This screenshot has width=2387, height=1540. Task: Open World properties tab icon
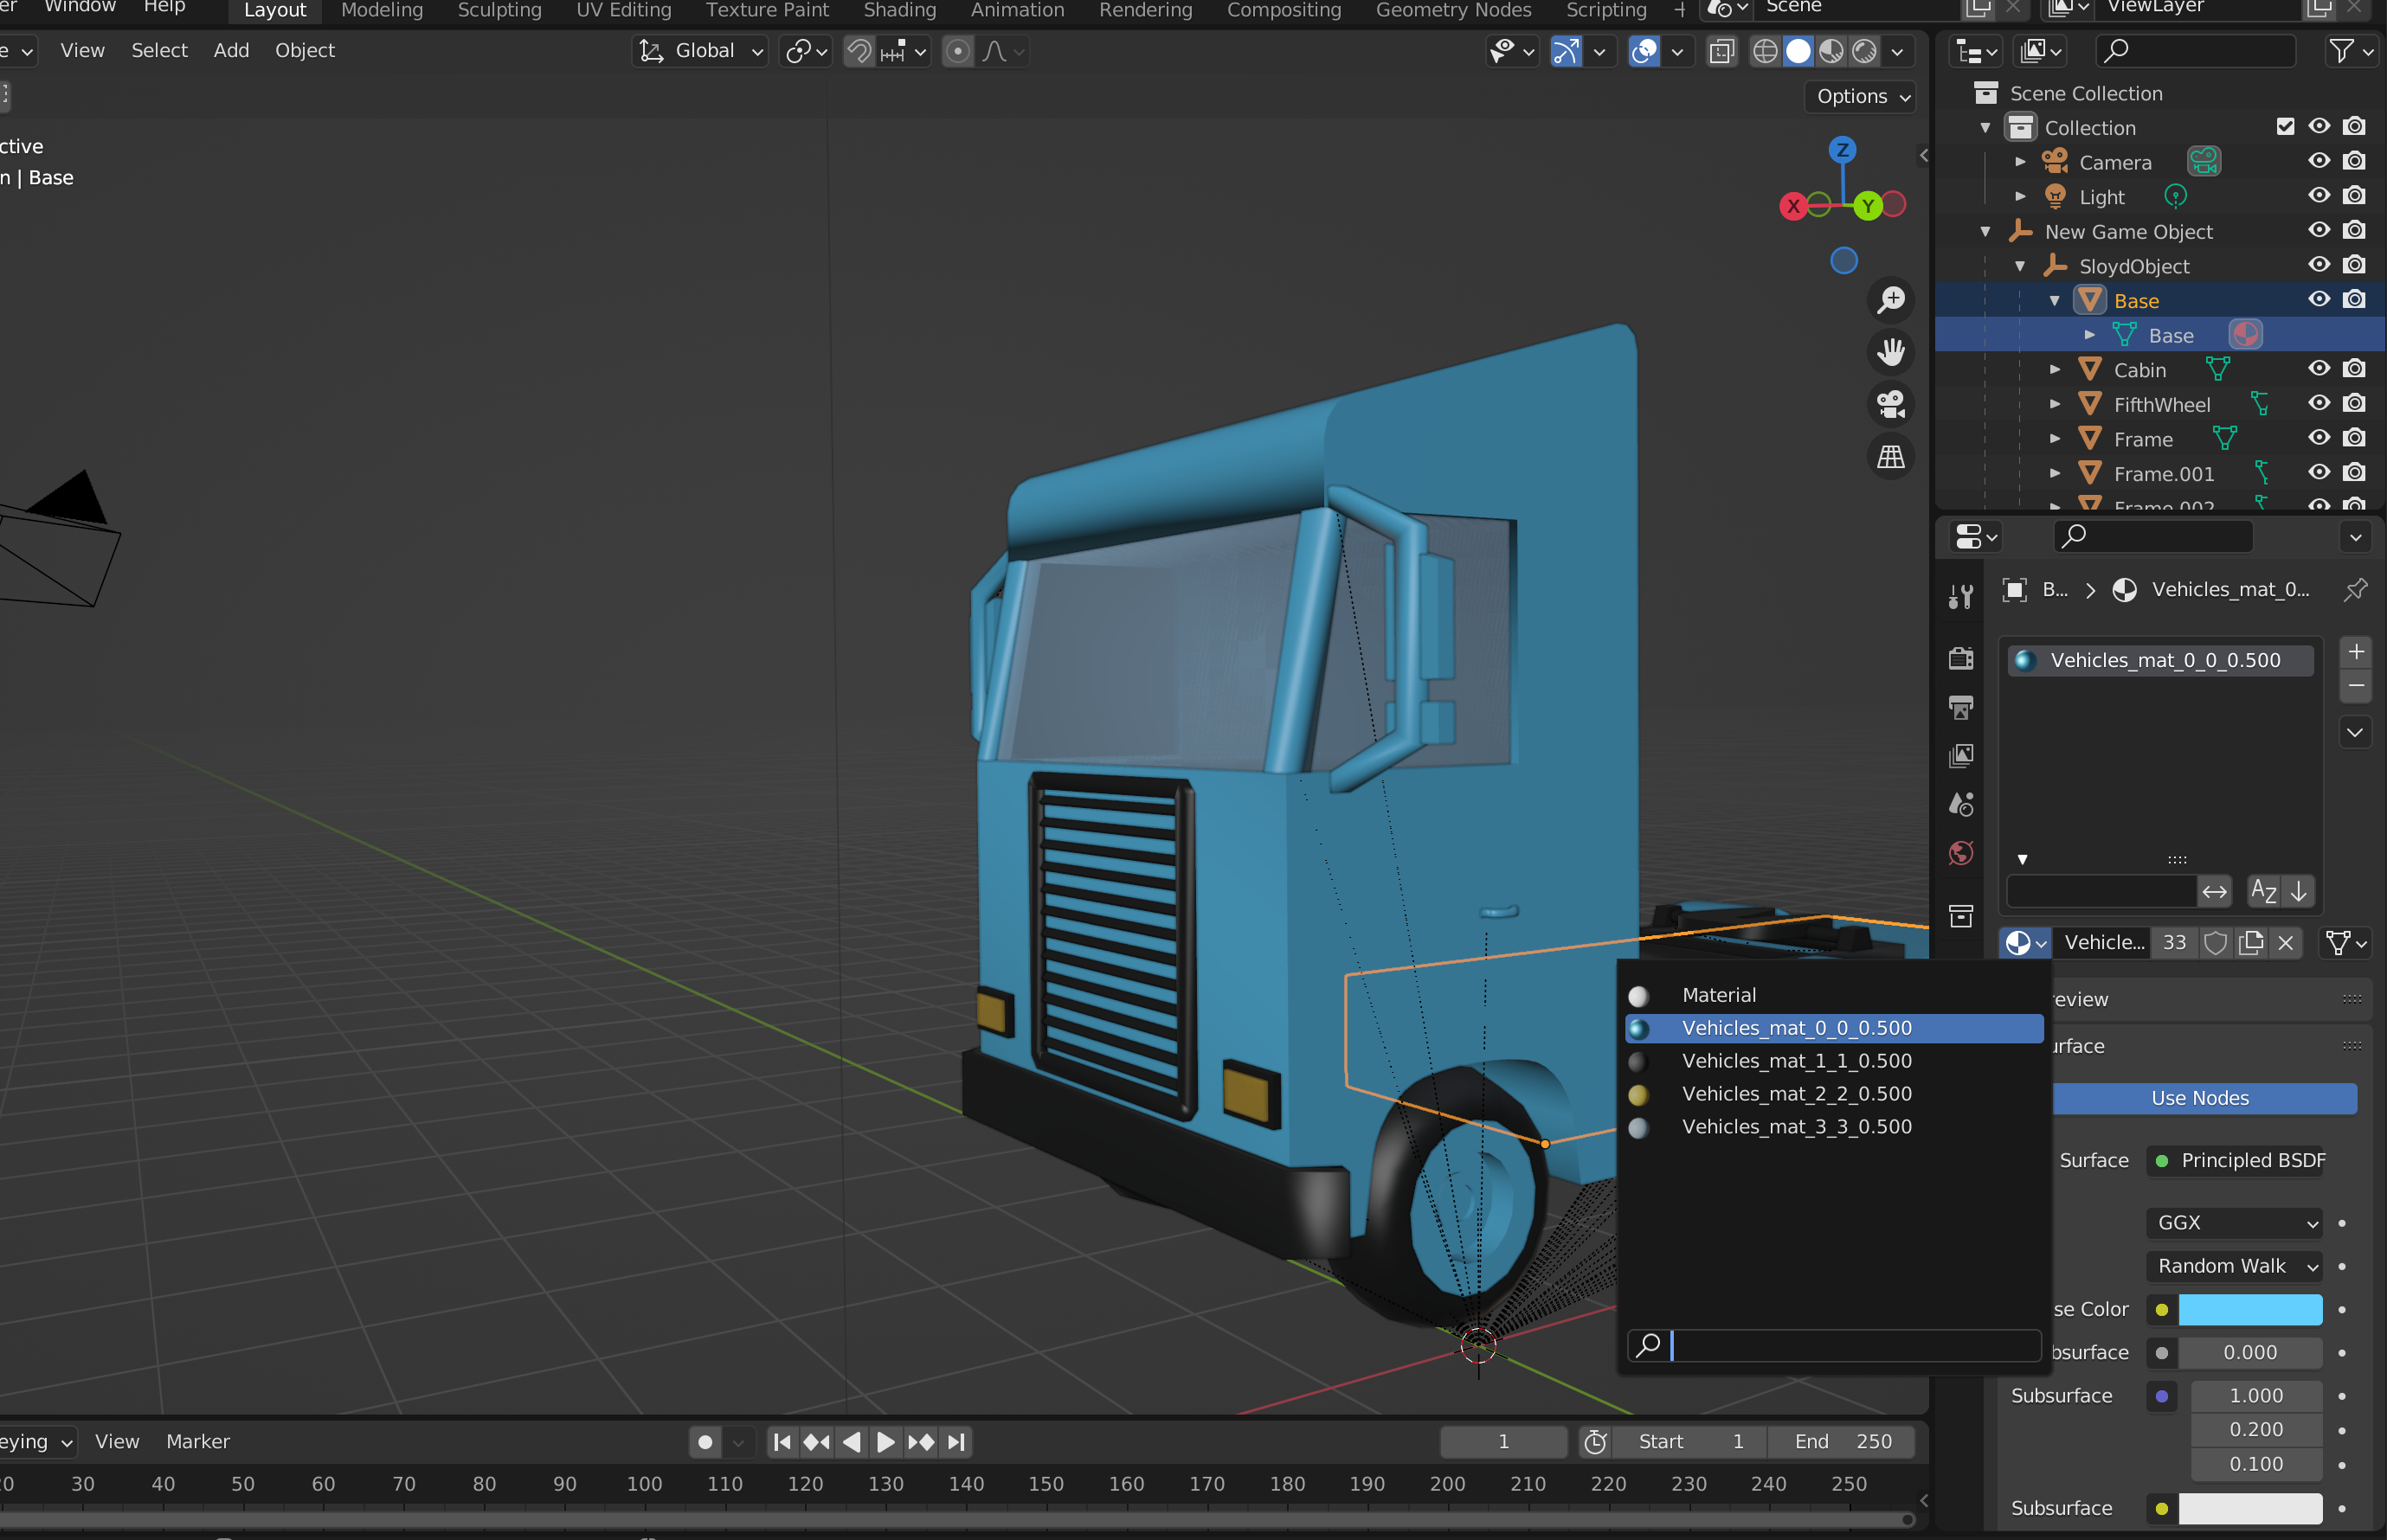[1961, 853]
